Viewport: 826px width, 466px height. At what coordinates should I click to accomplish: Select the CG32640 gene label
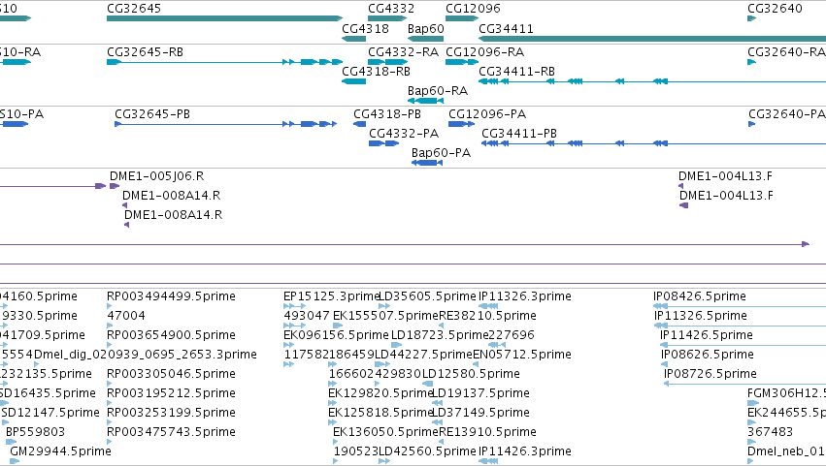775,9
